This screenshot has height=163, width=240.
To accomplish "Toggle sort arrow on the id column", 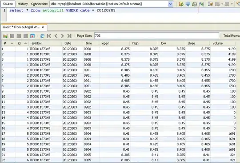I will [x=26, y=43].
